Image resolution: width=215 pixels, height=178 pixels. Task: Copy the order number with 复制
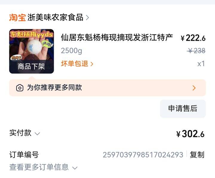[x=197, y=154]
